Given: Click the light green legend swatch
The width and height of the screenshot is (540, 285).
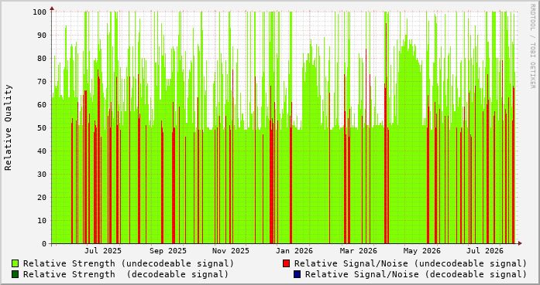Looking at the screenshot, I should pyautogui.click(x=15, y=263).
